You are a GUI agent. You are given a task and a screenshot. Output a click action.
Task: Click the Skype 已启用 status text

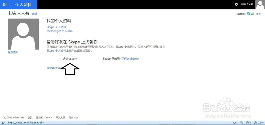pyautogui.click(x=111, y=59)
